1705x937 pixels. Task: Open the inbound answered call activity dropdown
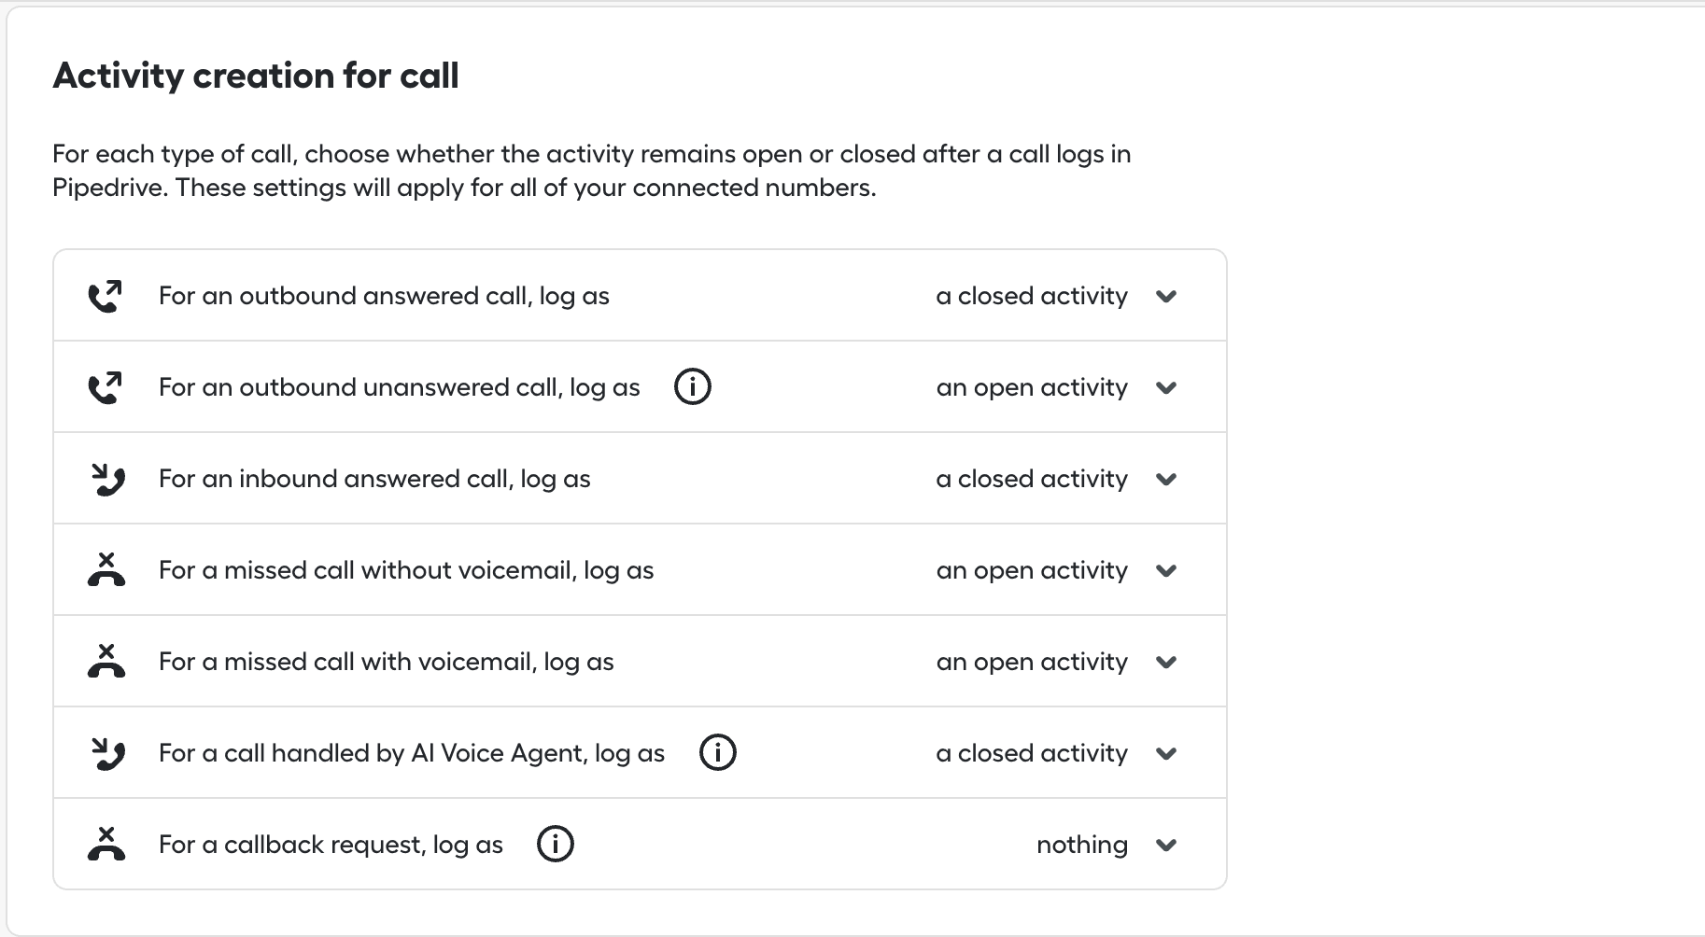pos(1056,479)
